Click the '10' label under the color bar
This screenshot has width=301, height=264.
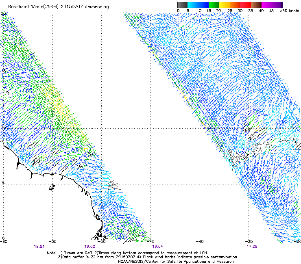click(198, 11)
